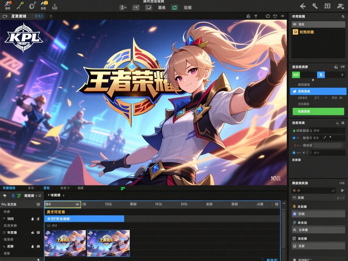
Task: Click the refresh loop icon above the preview
Action: [275, 16]
